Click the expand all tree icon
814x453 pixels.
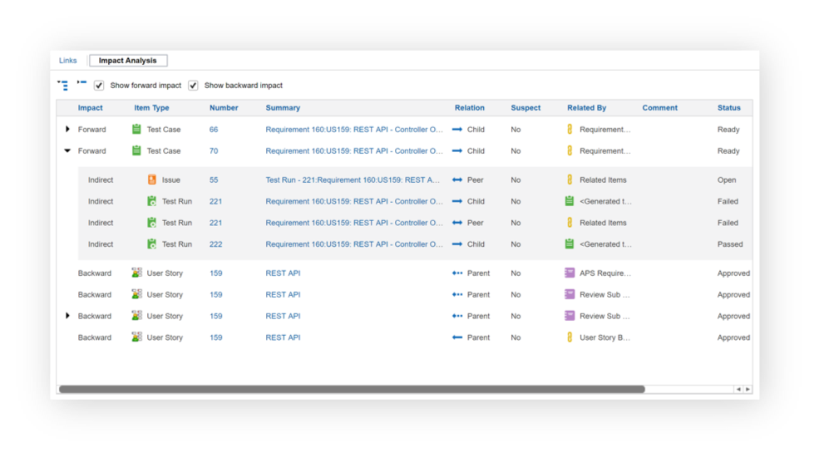click(x=62, y=85)
